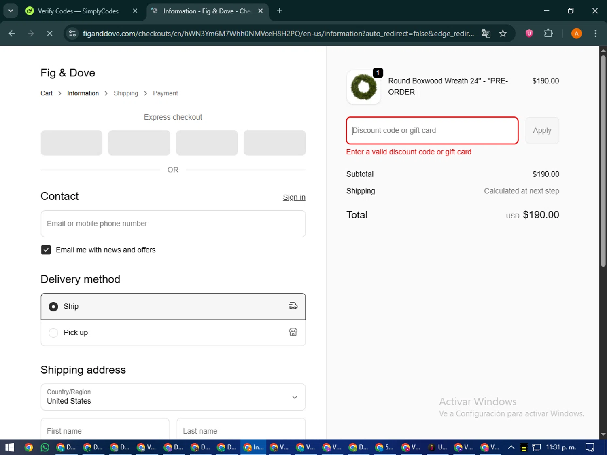
Task: Click the taskbar clock showing 11:31 p. m.
Action: click(x=561, y=447)
